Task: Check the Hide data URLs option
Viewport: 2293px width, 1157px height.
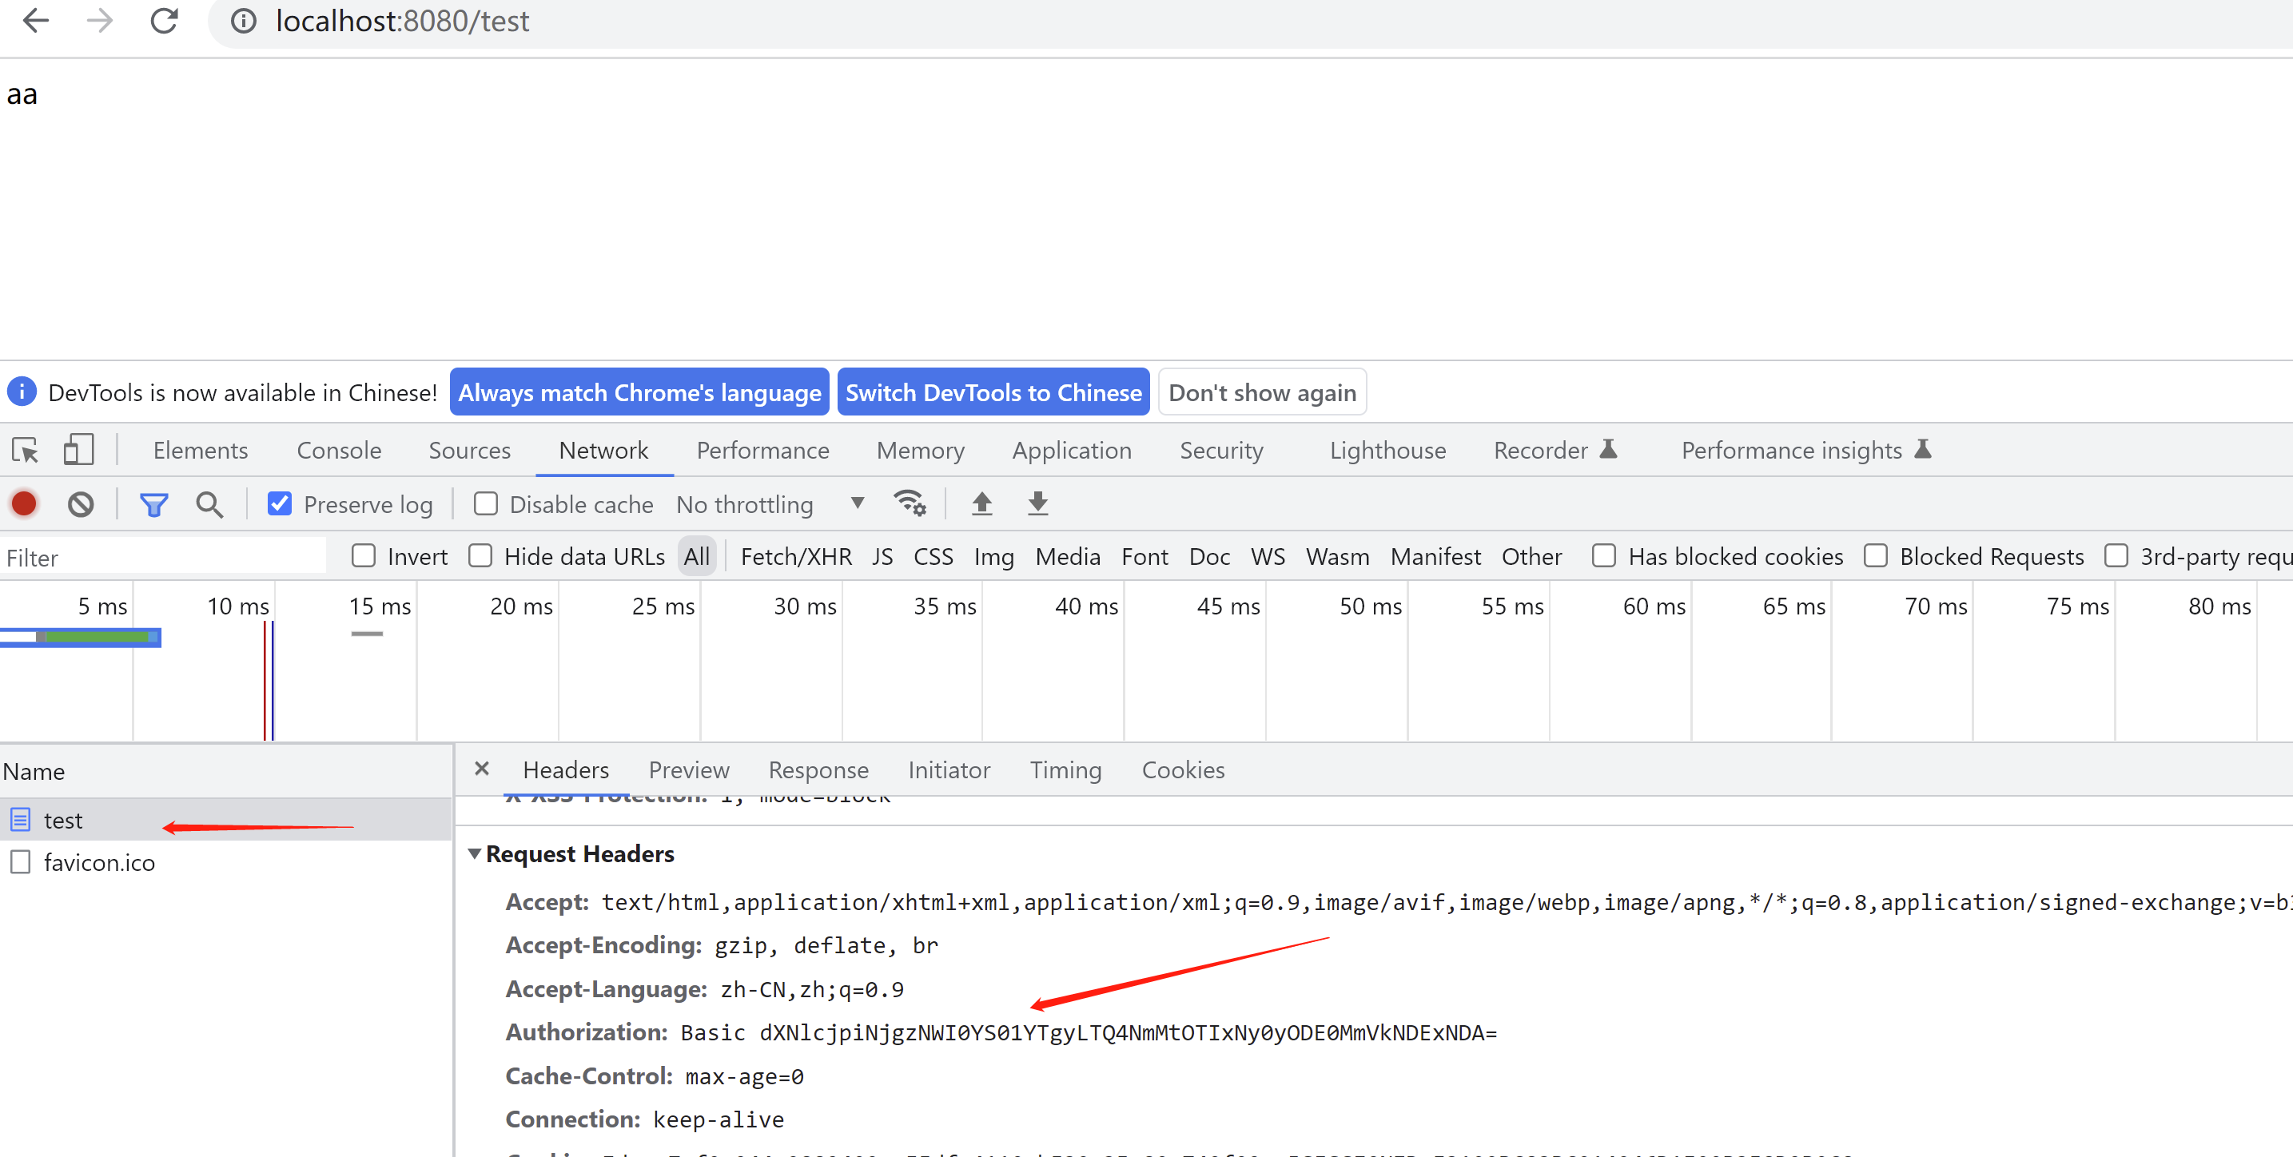Action: 480,555
